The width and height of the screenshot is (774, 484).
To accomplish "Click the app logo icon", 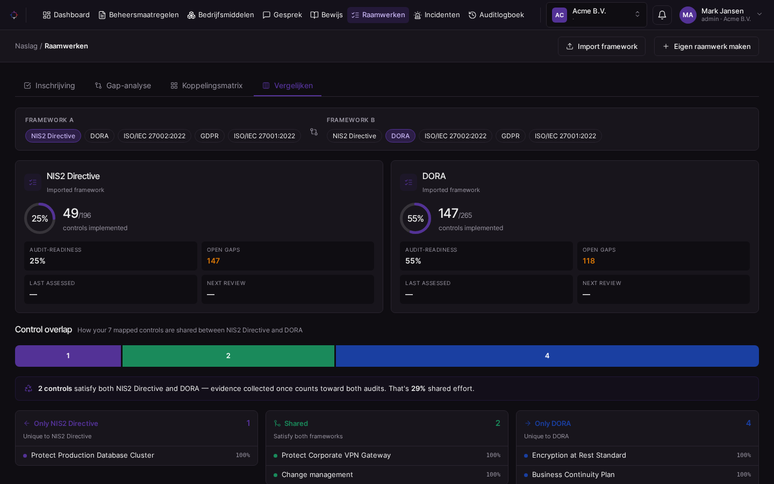I will (14, 15).
